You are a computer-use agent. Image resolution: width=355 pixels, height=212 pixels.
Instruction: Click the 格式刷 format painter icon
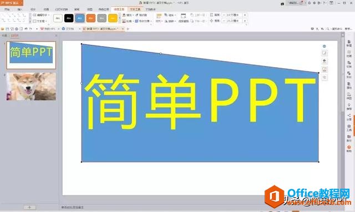[141, 15]
